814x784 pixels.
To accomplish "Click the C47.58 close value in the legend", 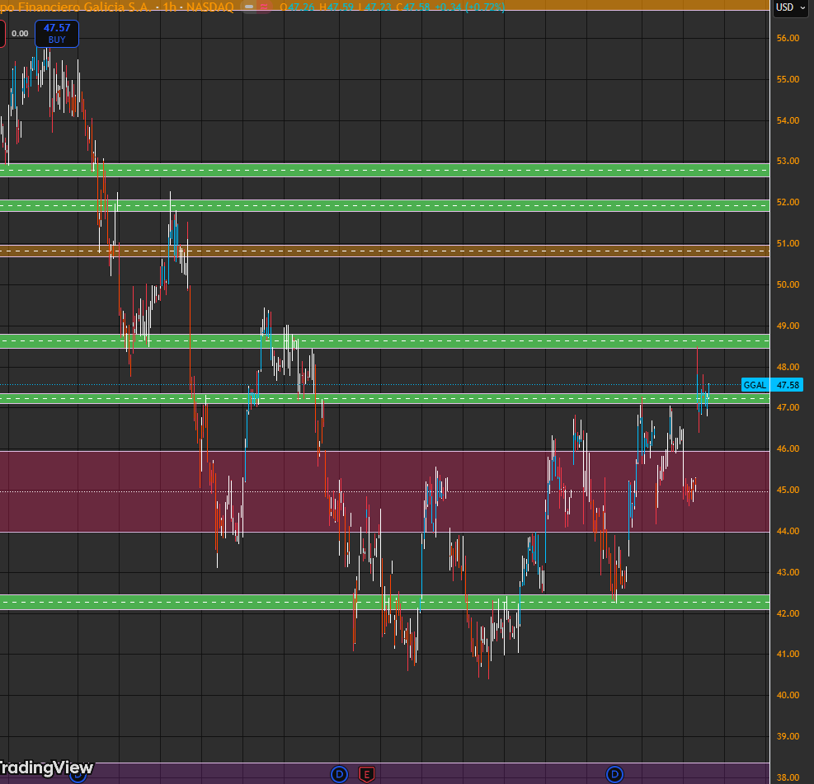I will tap(412, 7).
